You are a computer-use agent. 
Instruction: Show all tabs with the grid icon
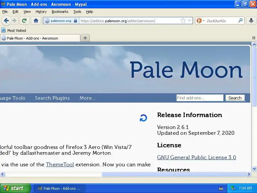(x=254, y=38)
